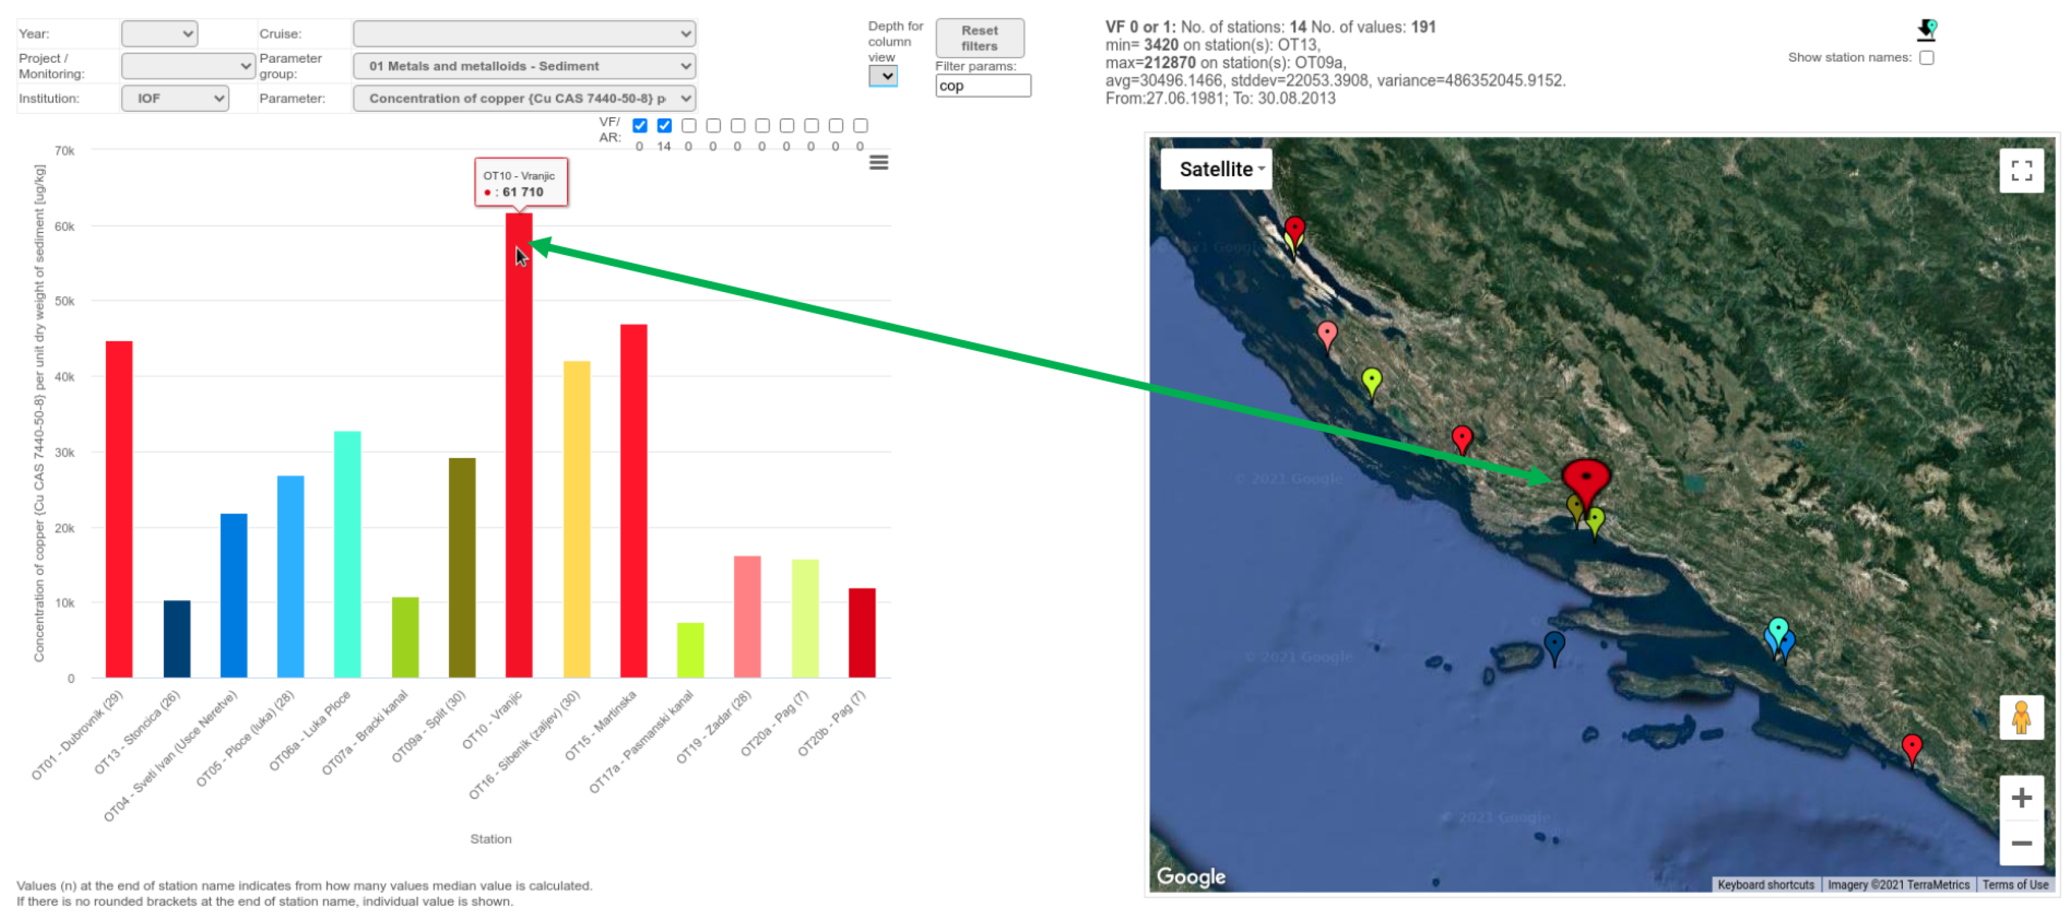Click the dark blue island map marker
The width and height of the screenshot is (2072, 917).
(x=1554, y=644)
